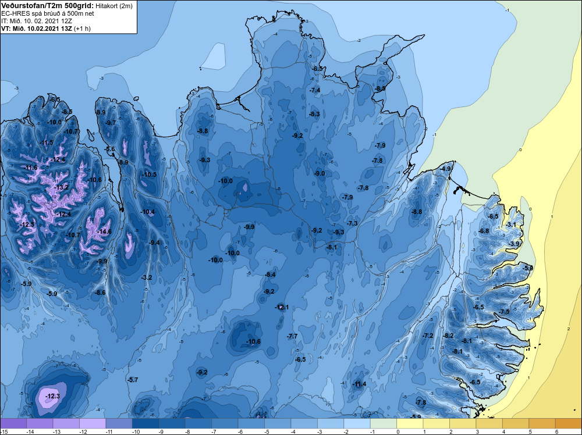The width and height of the screenshot is (582, 435).
Task: Pick the -4 legend color swatch
Action: (x=304, y=423)
